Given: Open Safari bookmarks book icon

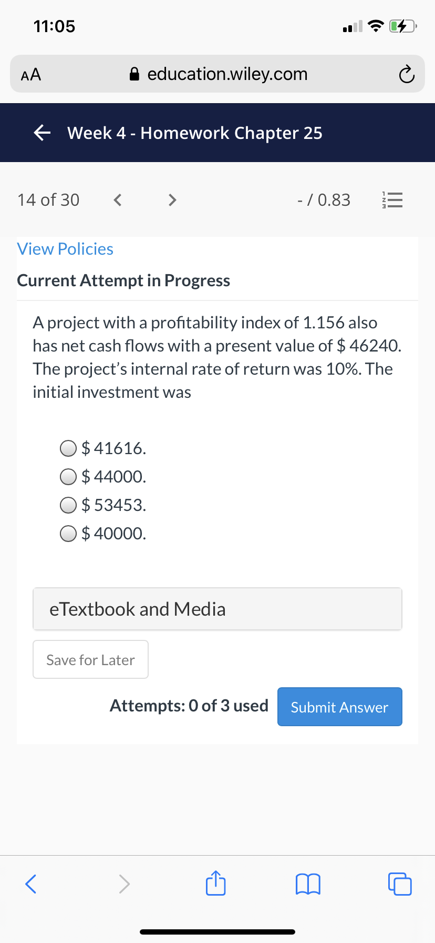Looking at the screenshot, I should [308, 884].
